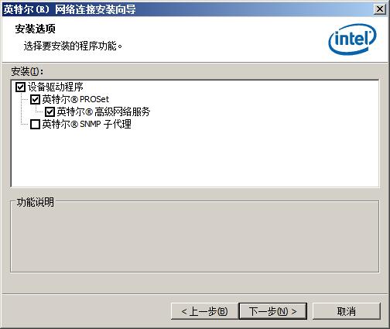Viewport: 390px width, 329px height.
Task: Enable the 英特尔 SNMP 子代理 checkbox
Action: [x=35, y=124]
